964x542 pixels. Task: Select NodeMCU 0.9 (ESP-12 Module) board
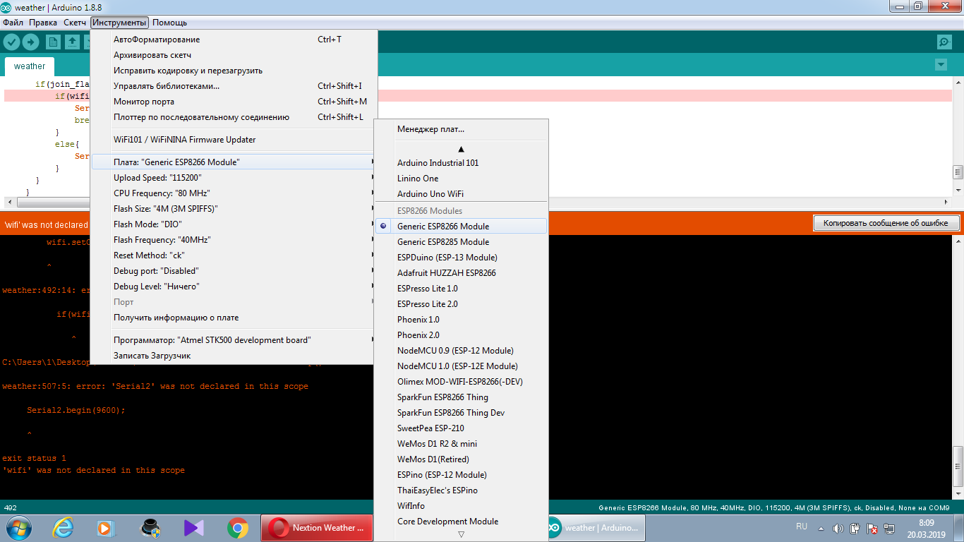point(461,351)
